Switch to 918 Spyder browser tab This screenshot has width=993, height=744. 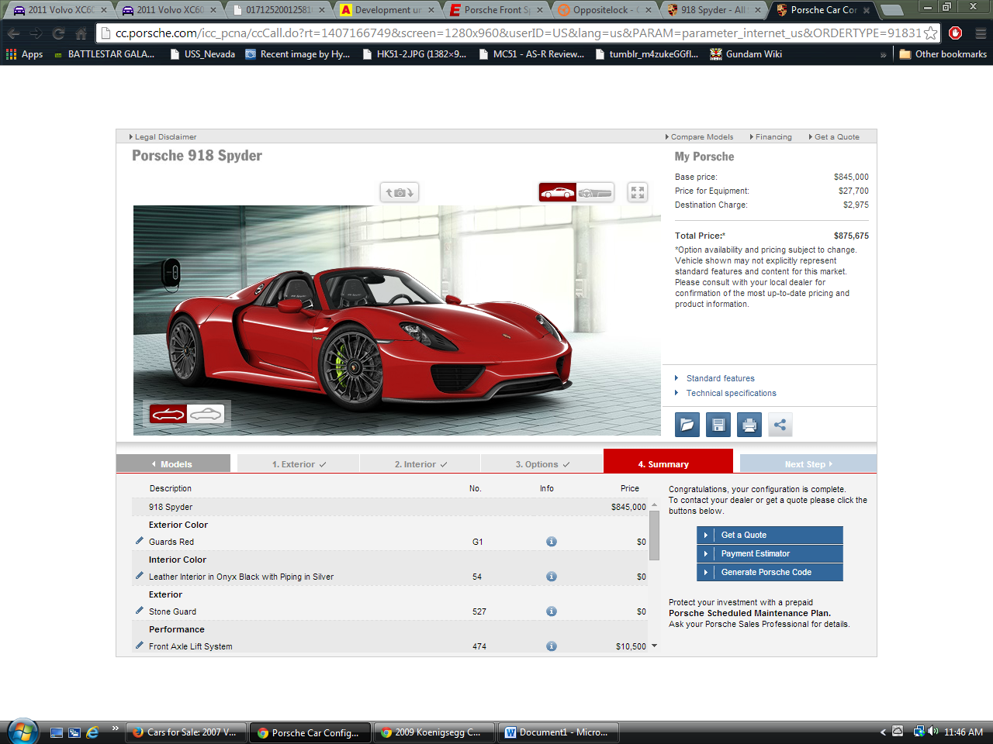pos(713,10)
